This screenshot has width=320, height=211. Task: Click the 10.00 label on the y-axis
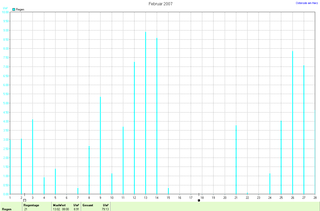[x=5, y=12]
